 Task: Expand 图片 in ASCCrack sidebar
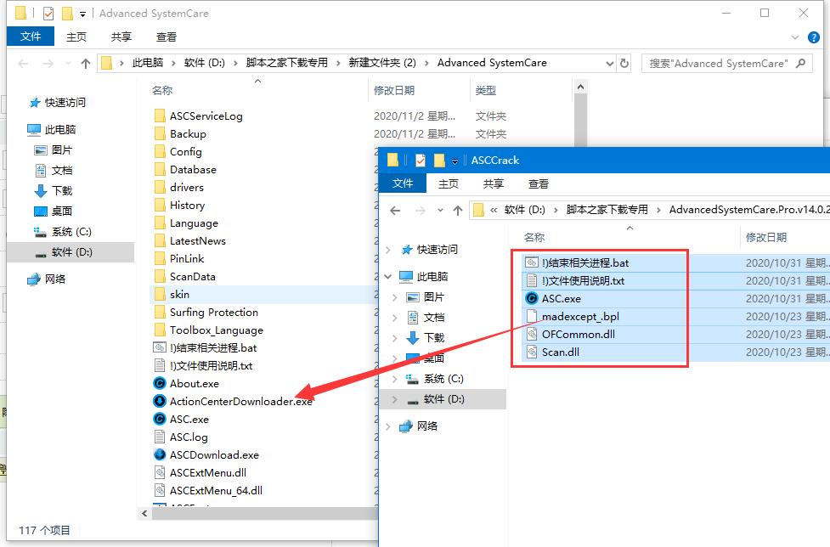coord(395,297)
